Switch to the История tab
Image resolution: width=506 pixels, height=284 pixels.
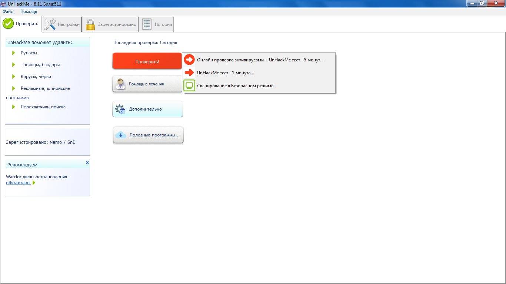pos(157,24)
